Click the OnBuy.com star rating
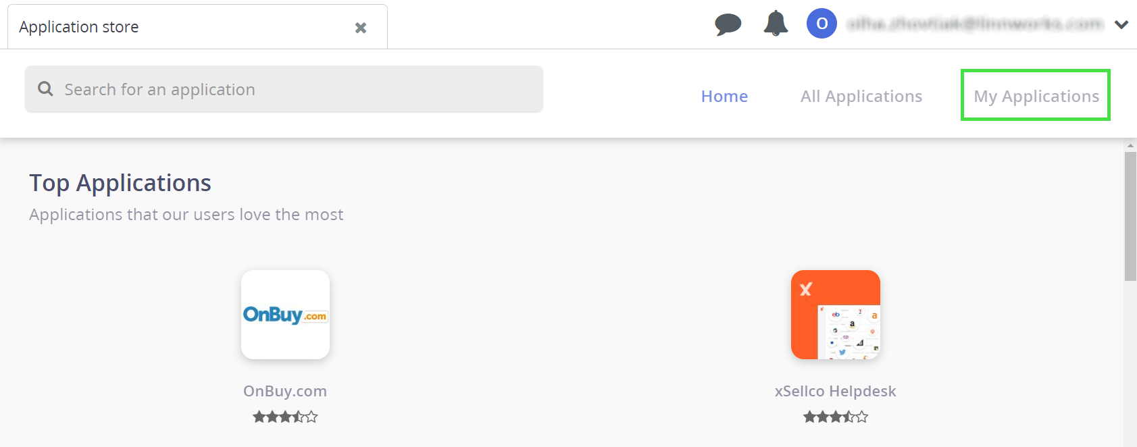This screenshot has height=447, width=1137. [285, 417]
